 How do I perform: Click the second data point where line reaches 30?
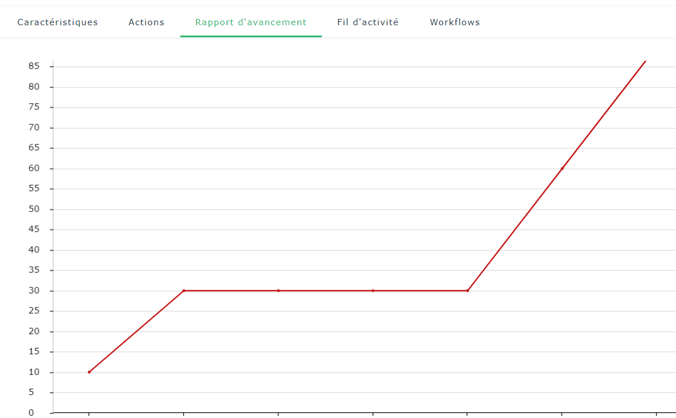184,291
